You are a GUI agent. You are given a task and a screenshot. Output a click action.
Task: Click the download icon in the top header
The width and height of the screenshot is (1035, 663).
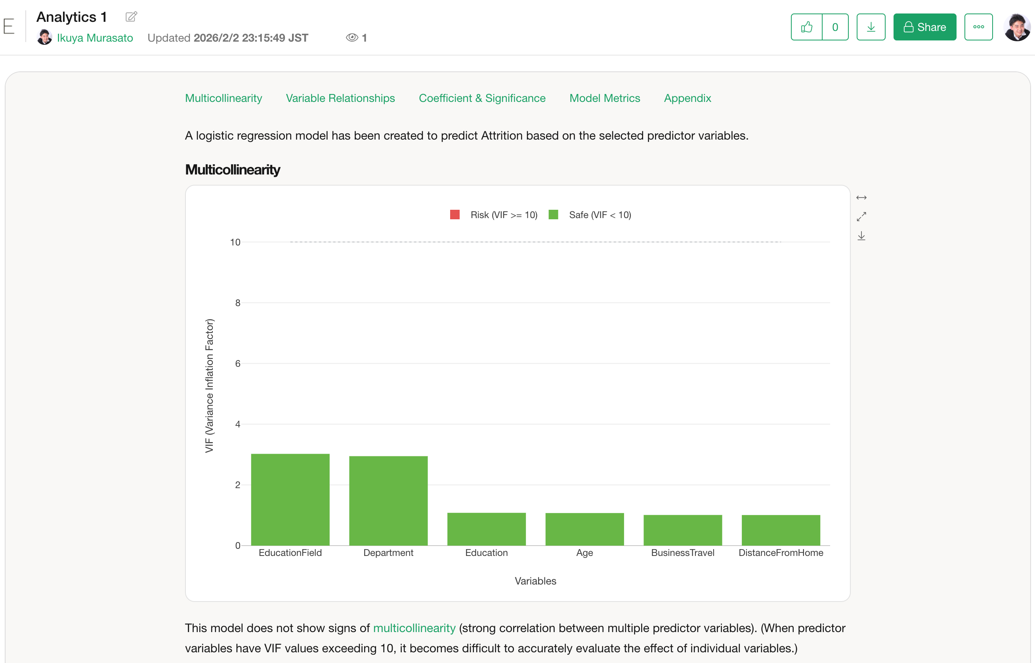[871, 27]
